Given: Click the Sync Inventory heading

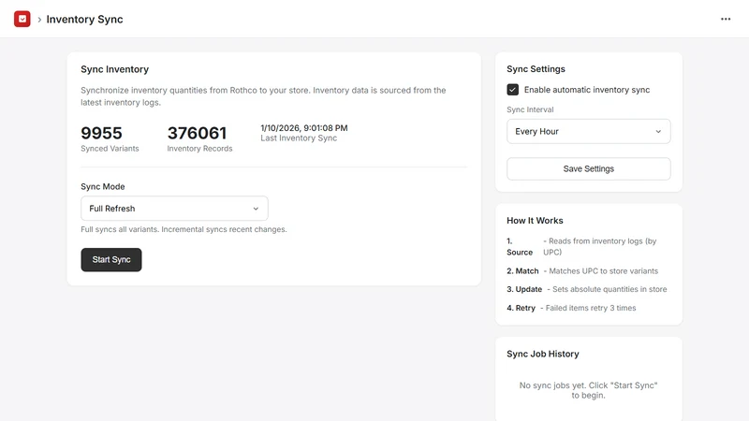Looking at the screenshot, I should 114,69.
